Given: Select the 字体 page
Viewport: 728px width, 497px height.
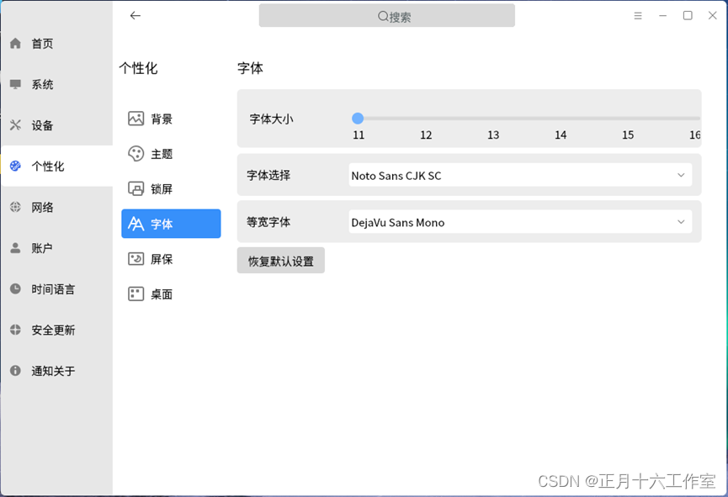Looking at the screenshot, I should click(x=171, y=224).
